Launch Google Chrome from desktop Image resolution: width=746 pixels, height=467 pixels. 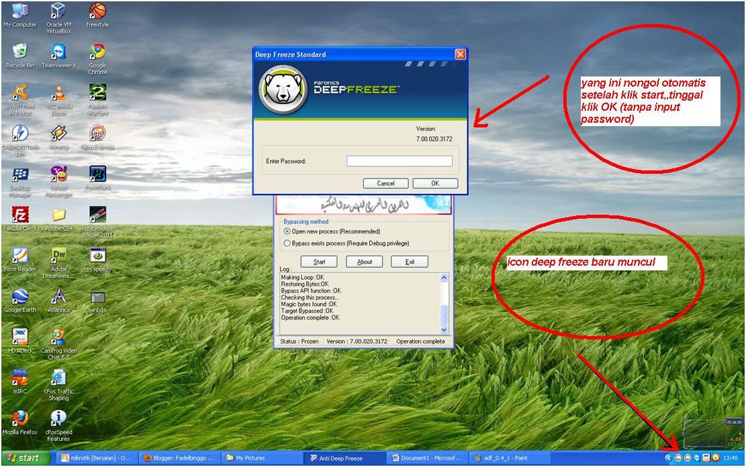click(x=97, y=59)
